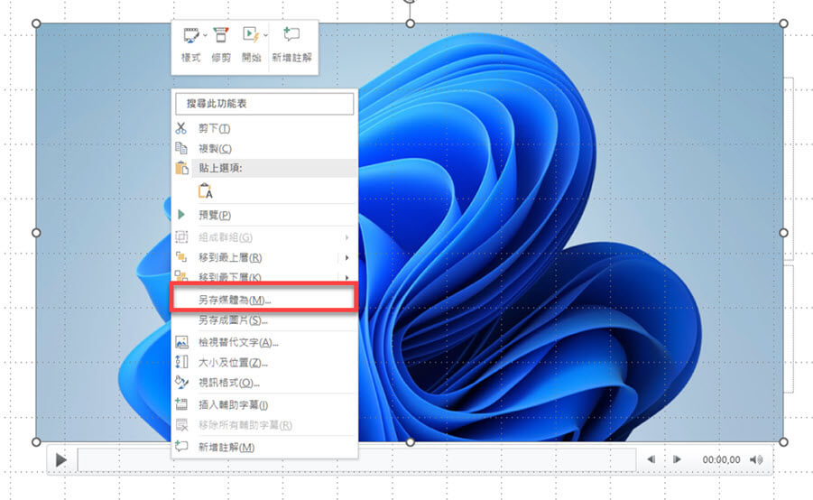Click the video timeline seek bar
This screenshot has width=813, height=500.
(356, 459)
